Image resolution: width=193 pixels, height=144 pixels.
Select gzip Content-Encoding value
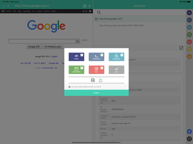coord(113,101)
